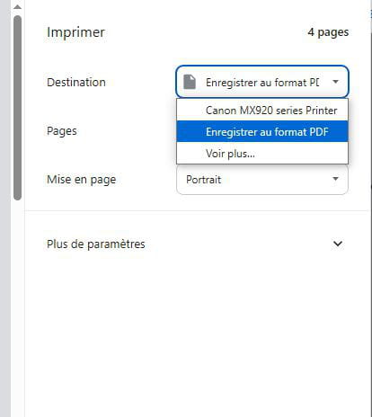Open the Portrait layout dropdown
The height and width of the screenshot is (417, 372).
tap(262, 180)
